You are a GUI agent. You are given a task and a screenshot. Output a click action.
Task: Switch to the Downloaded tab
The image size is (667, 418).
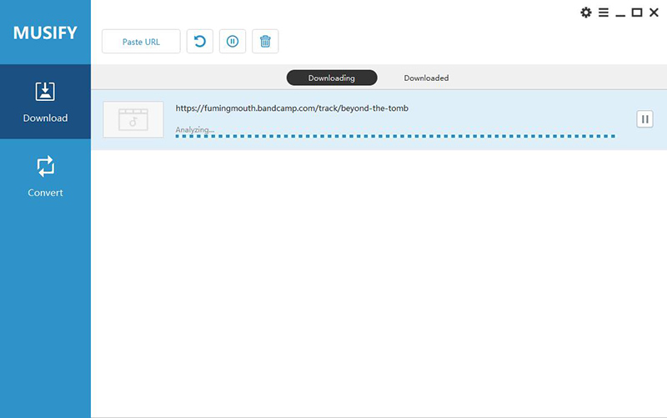point(426,78)
